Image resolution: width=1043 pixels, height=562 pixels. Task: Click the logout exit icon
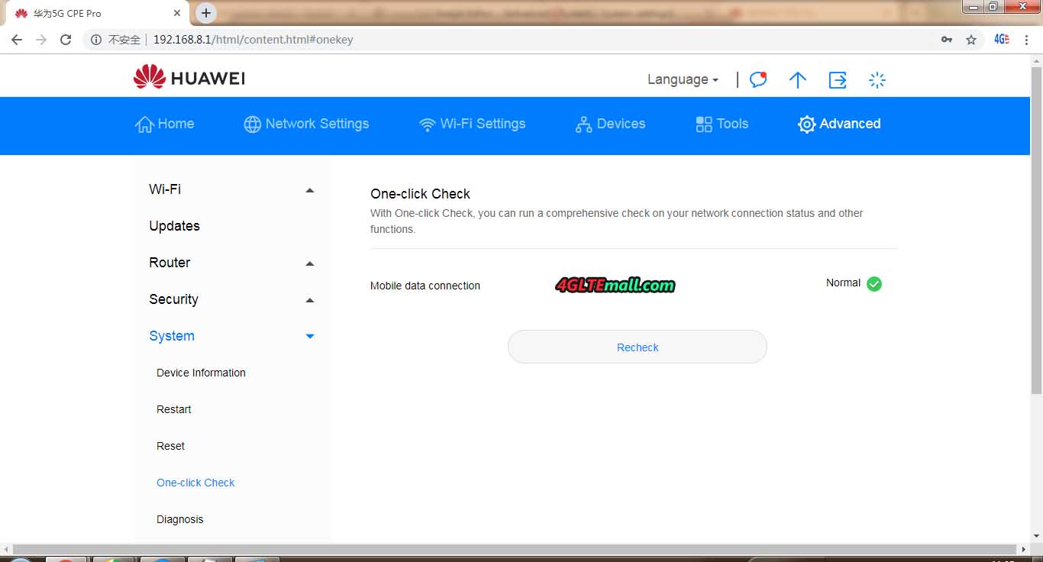tap(838, 79)
